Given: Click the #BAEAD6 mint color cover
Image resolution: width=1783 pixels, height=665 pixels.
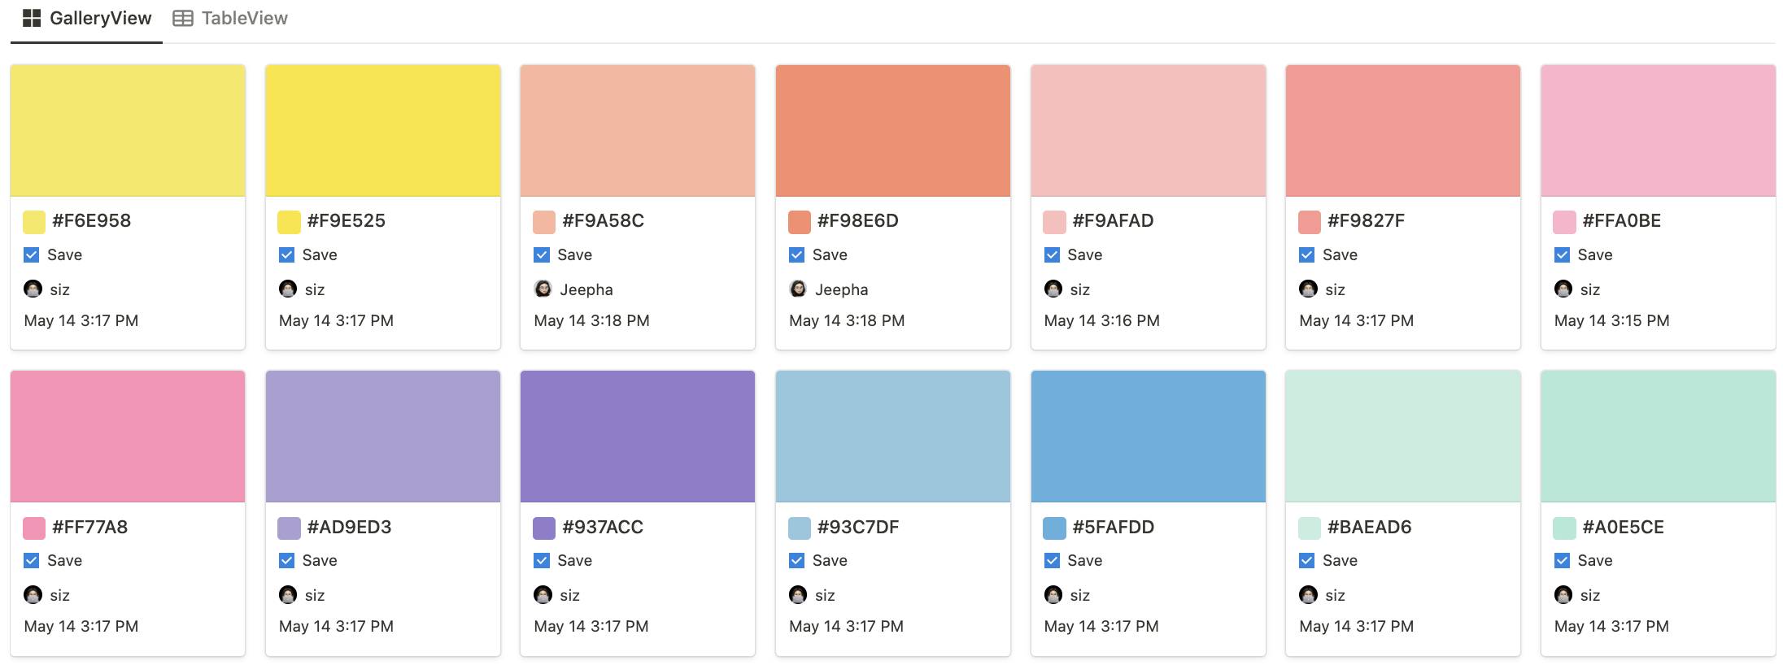Looking at the screenshot, I should [x=1402, y=437].
